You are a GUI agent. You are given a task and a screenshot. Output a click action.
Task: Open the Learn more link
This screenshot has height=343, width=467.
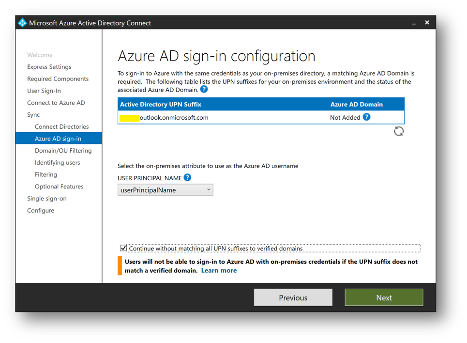219,270
